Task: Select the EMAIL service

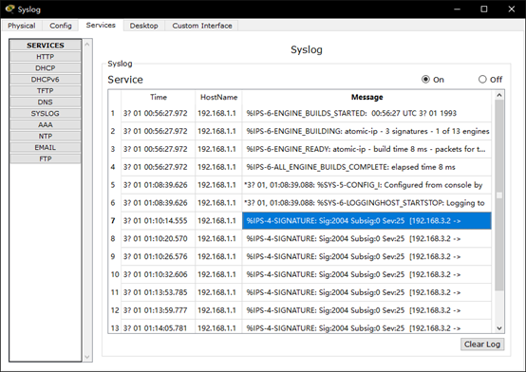Action: [x=46, y=148]
